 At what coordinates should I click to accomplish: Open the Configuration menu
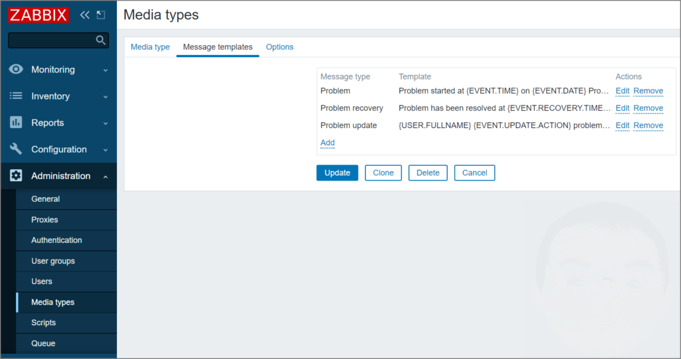click(59, 149)
